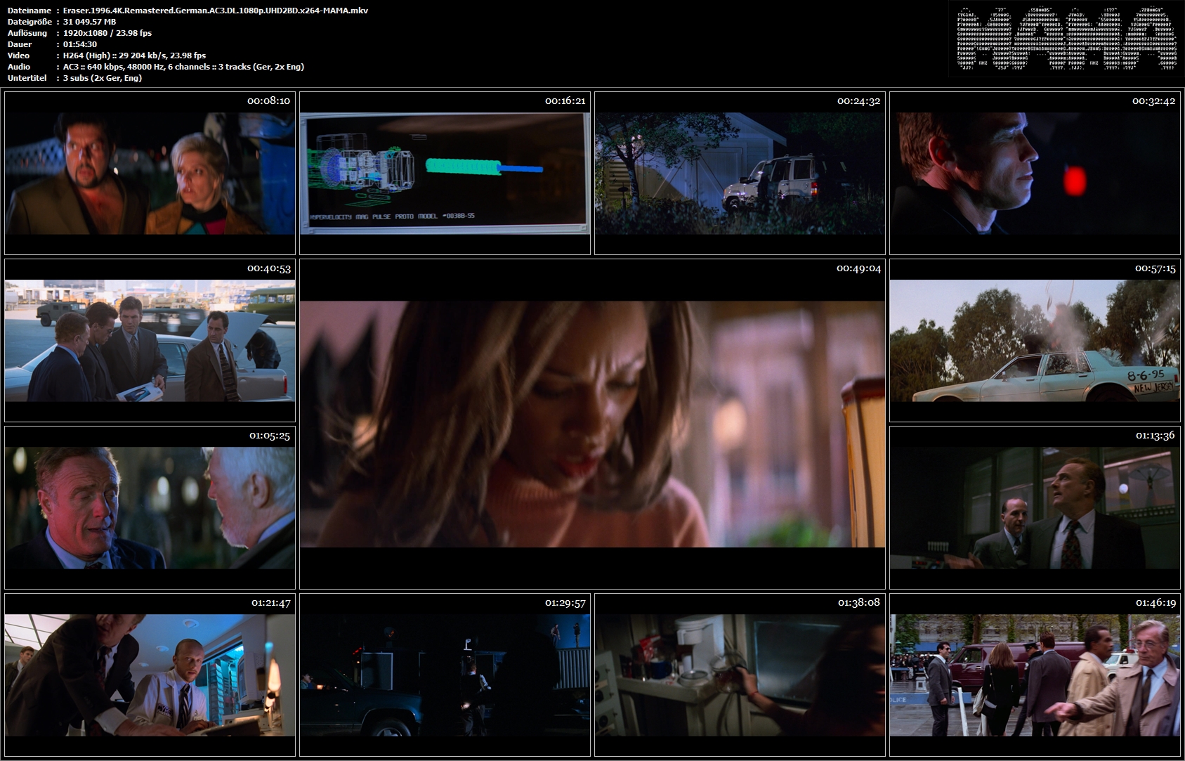Select the large center frame of the woman
Viewport: 1185px width, 761px height.
(592, 424)
